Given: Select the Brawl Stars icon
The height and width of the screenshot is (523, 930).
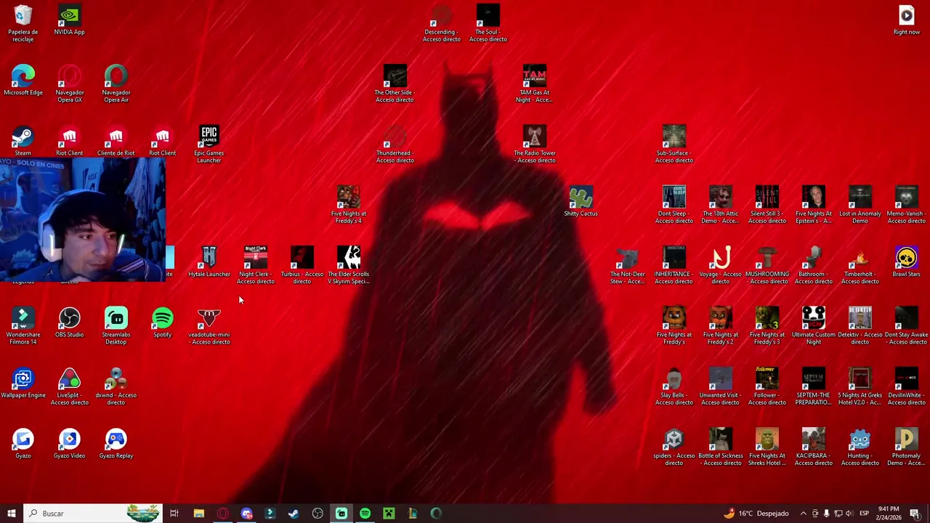Looking at the screenshot, I should [907, 262].
